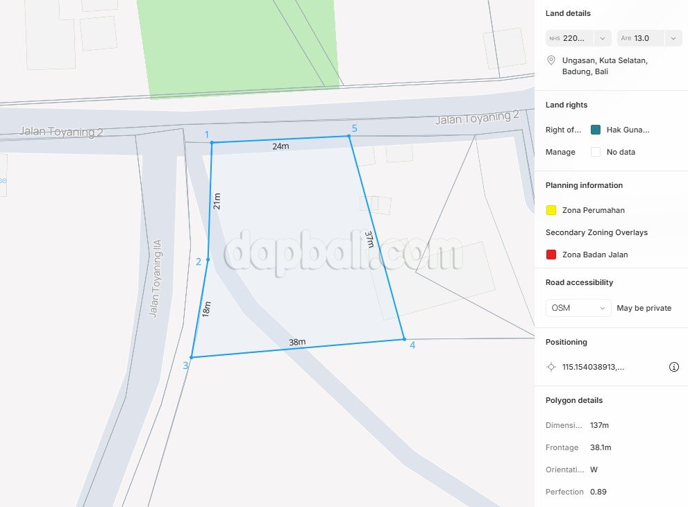The width and height of the screenshot is (688, 507).
Task: Select polygon vertex point 2
Action: [x=208, y=259]
